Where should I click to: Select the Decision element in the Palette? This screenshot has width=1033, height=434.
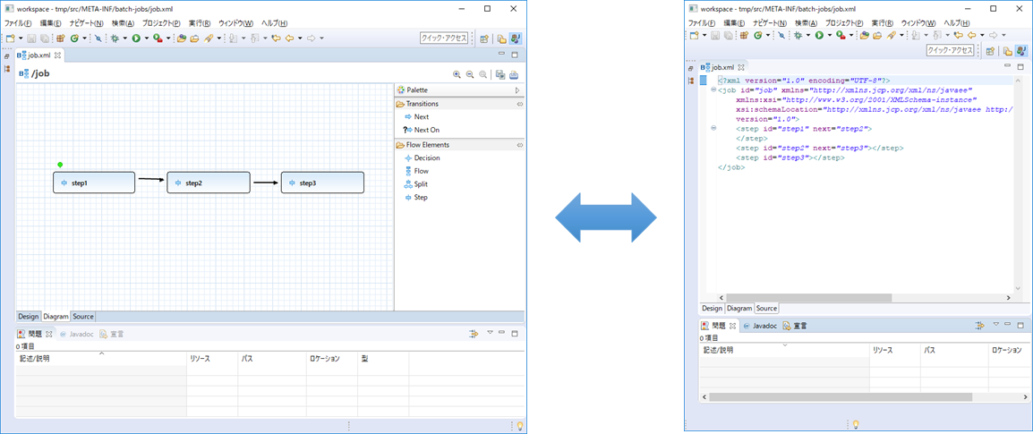(x=426, y=157)
